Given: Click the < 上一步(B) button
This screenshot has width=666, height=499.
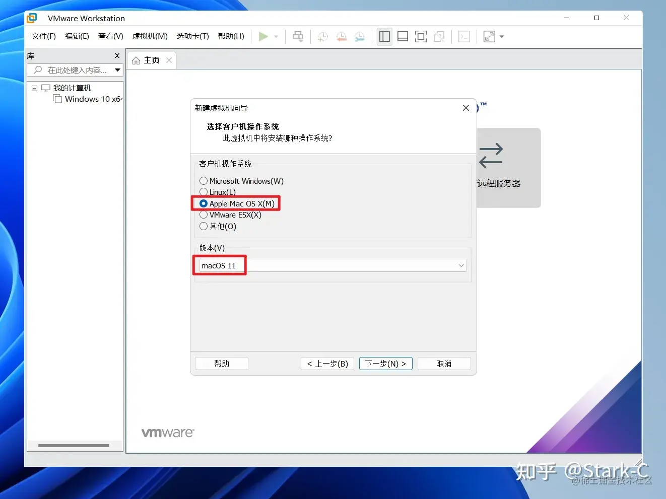Looking at the screenshot, I should (x=327, y=364).
